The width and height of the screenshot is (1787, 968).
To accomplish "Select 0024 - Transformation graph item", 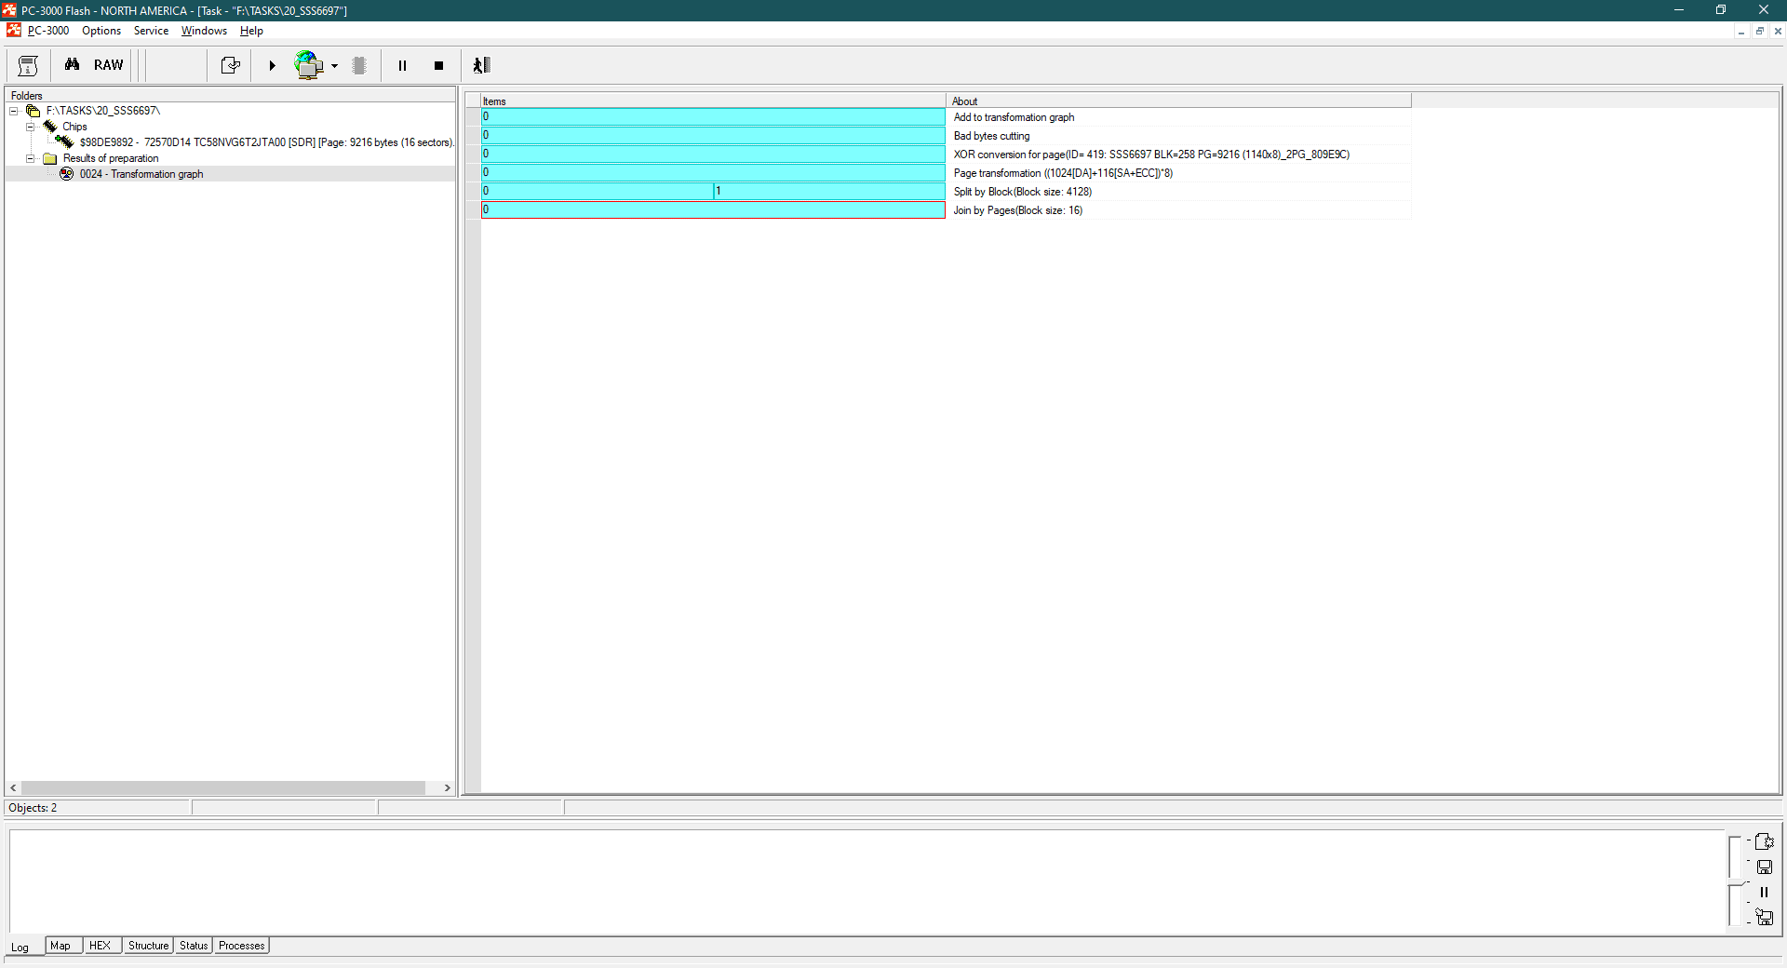I will [x=141, y=174].
